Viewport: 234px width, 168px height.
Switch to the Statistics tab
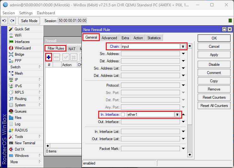coord(154,38)
